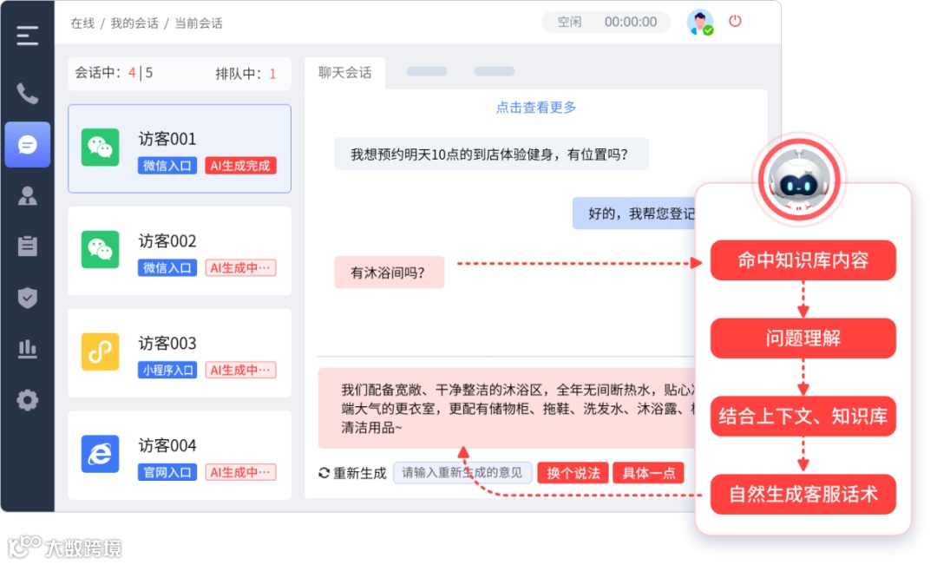Click the 空闲 status timer pill
937x565 pixels.
tap(606, 22)
